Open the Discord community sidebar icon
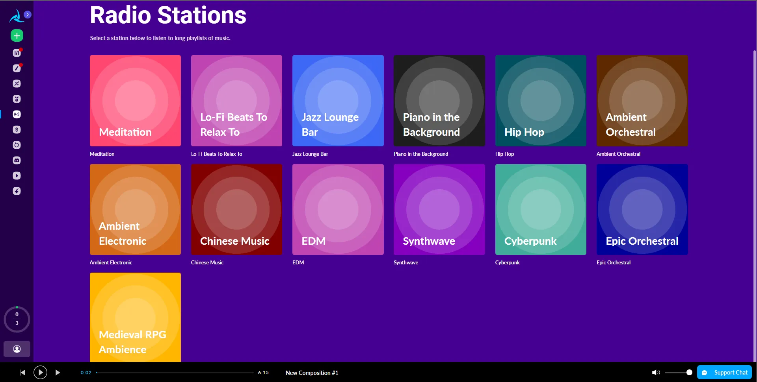The image size is (757, 382). (17, 160)
